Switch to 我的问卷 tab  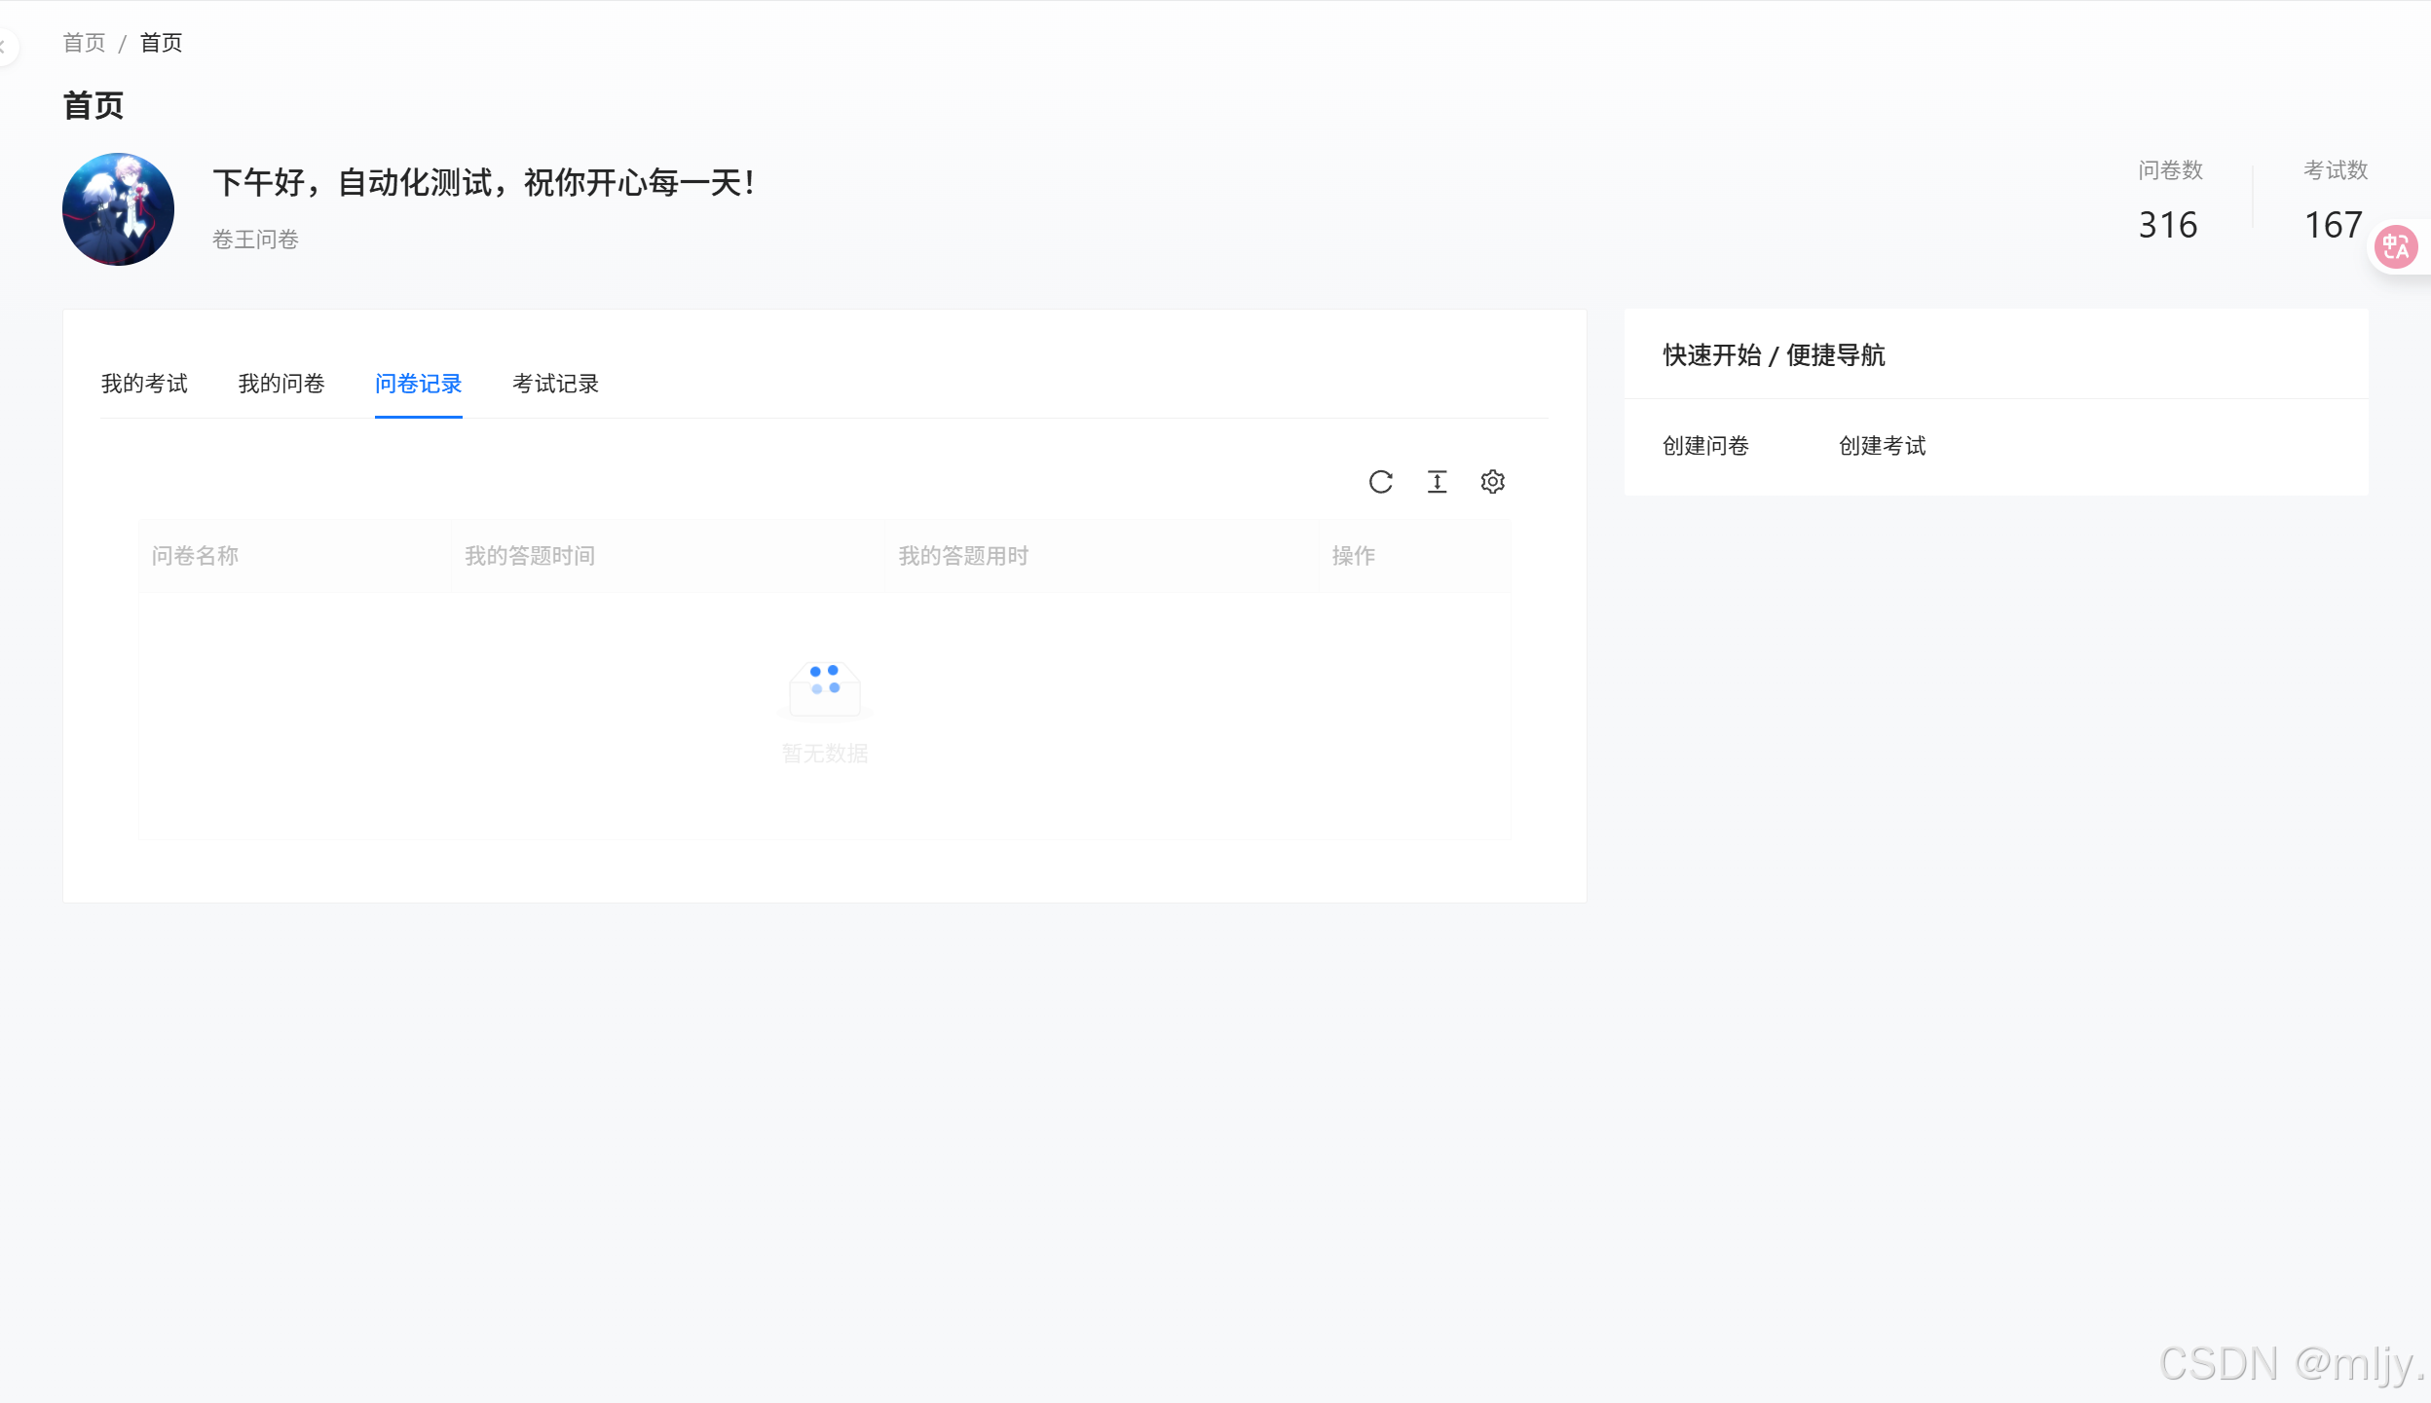tap(281, 384)
